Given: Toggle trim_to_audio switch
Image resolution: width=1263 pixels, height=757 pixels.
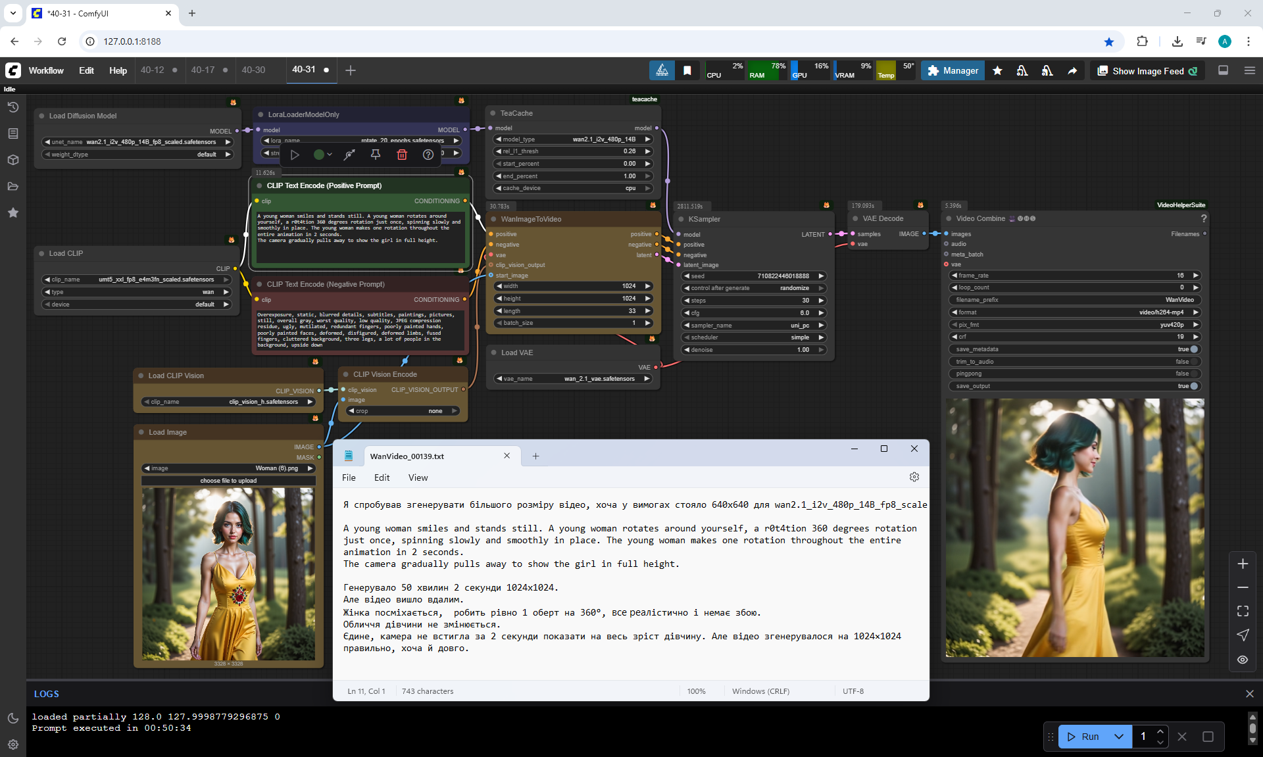Looking at the screenshot, I should tap(1193, 362).
